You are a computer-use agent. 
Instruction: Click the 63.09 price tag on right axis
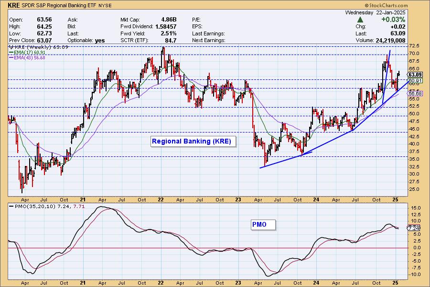pyautogui.click(x=415, y=75)
